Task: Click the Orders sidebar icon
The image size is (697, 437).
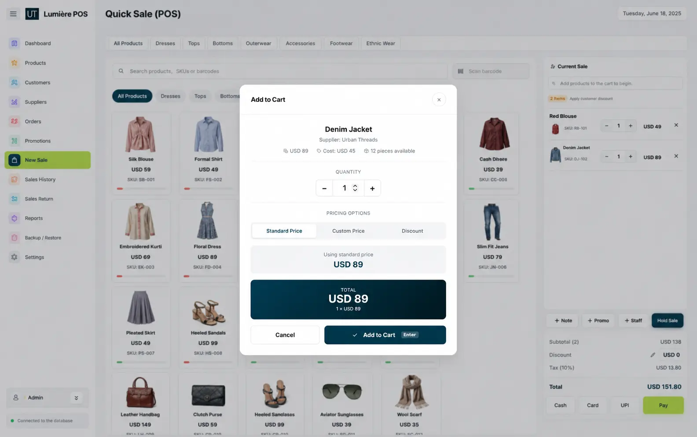Action: point(15,121)
